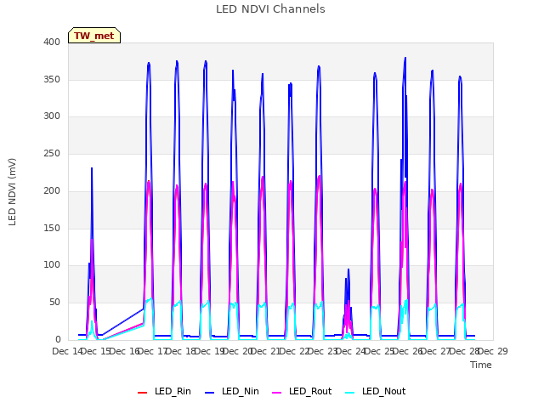Screen dimensions: 544x408
Task: Click the 150 y-axis tick label
Action: (x=52, y=228)
